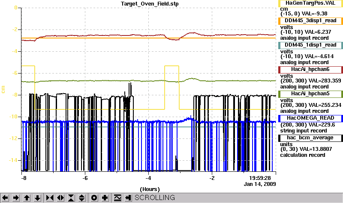343x203 pixels.
Task: Click the -14 tick on y-axis
Action: [13, 160]
